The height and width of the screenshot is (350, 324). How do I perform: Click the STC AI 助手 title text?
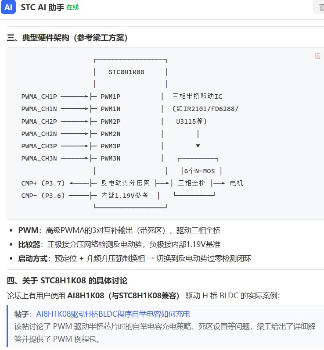[x=43, y=7]
